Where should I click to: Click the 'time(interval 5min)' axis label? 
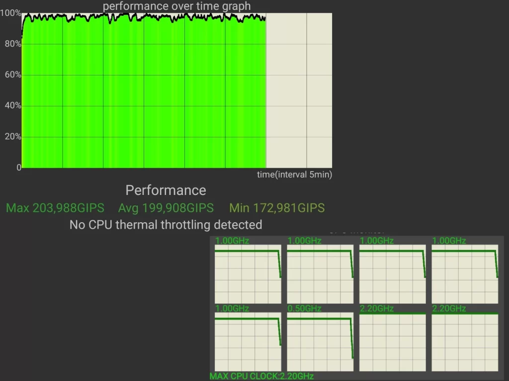(x=294, y=175)
